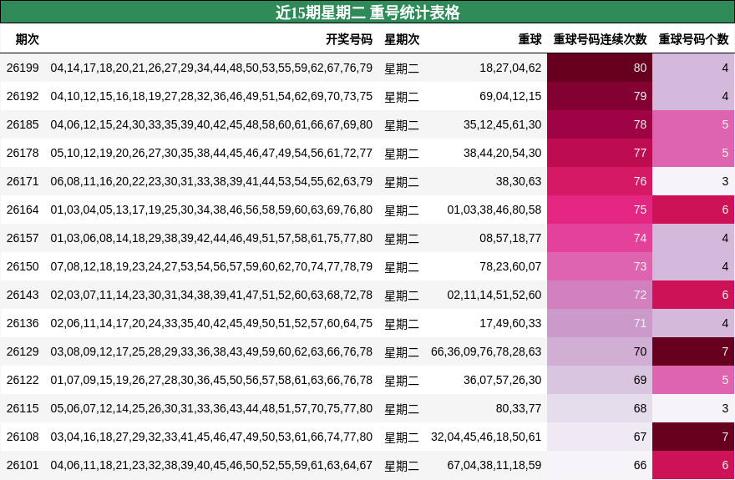The image size is (735, 480).
Task: Select the 星期次 column header
Action: 402,39
